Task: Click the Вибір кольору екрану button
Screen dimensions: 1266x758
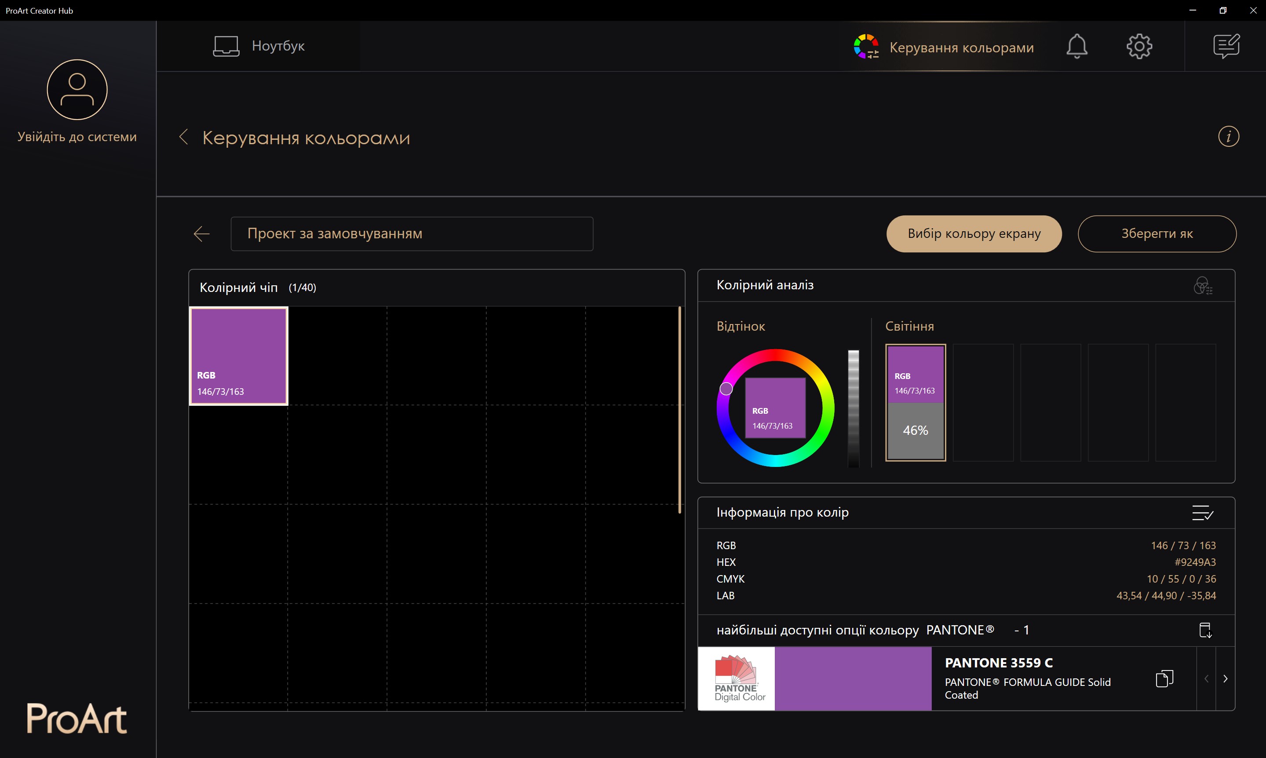Action: coord(974,233)
